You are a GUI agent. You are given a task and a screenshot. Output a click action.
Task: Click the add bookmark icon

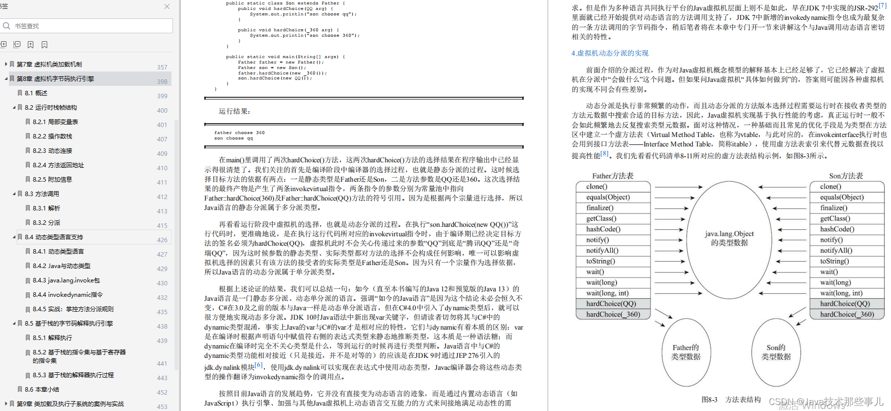pos(31,45)
